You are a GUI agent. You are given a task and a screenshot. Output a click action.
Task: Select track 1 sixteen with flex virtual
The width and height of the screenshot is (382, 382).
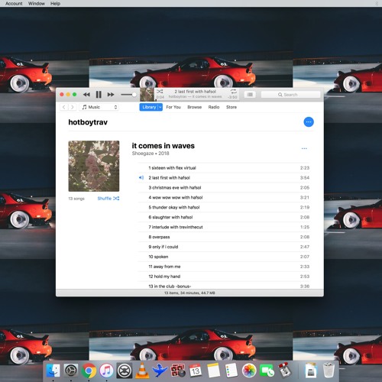click(x=224, y=168)
